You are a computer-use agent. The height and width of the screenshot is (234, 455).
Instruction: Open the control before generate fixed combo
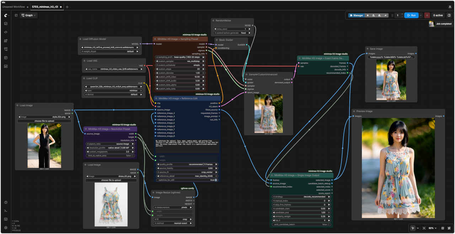232,33
